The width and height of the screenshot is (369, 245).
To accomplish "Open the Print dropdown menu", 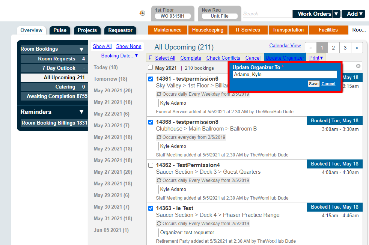I will [x=316, y=58].
